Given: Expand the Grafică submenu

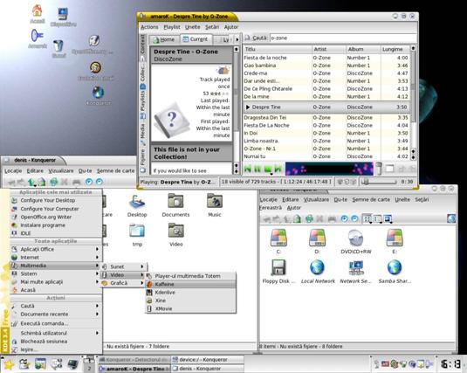Looking at the screenshot, I should point(123,283).
